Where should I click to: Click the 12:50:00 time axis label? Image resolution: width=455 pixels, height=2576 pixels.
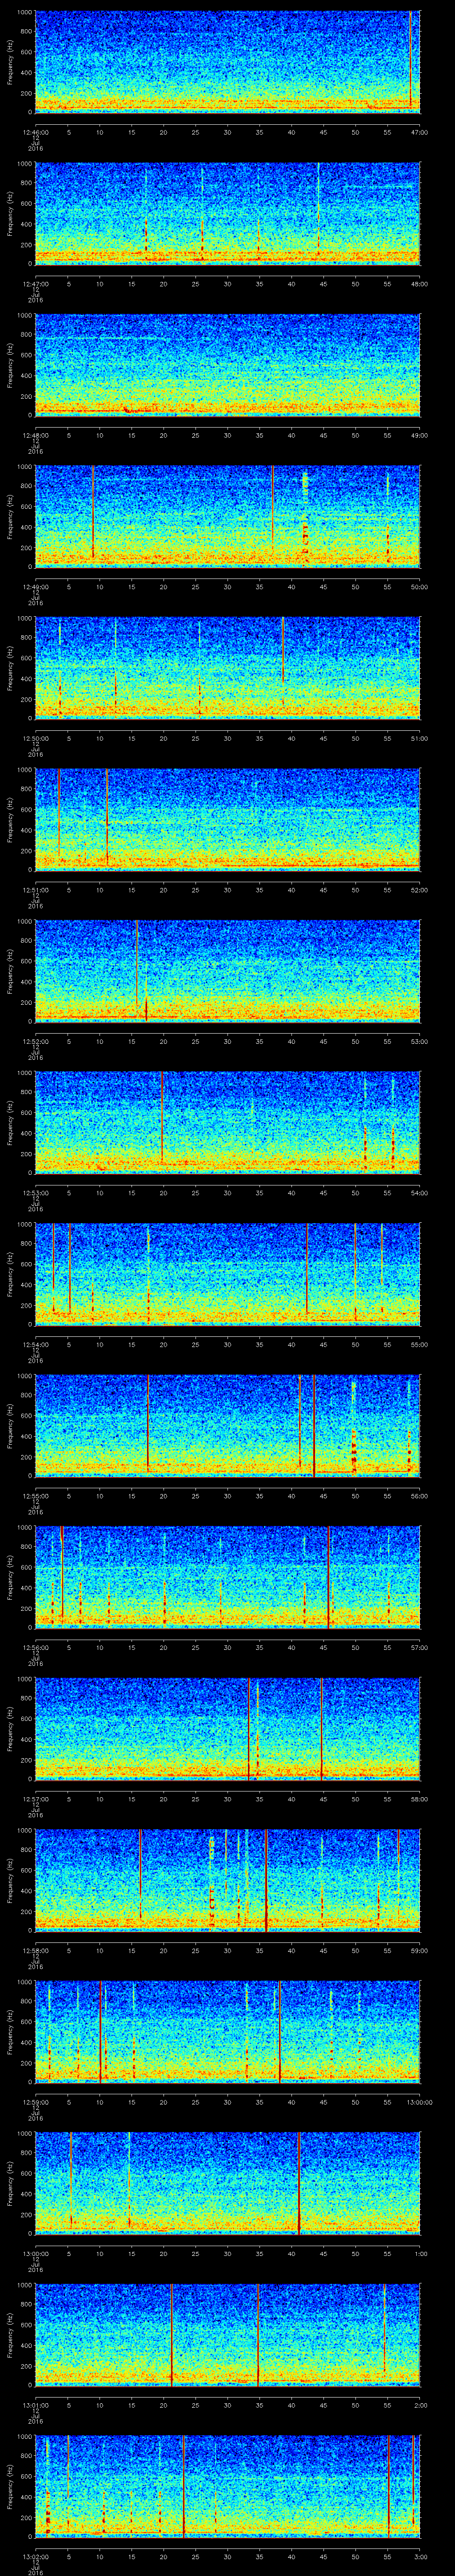click(x=36, y=738)
